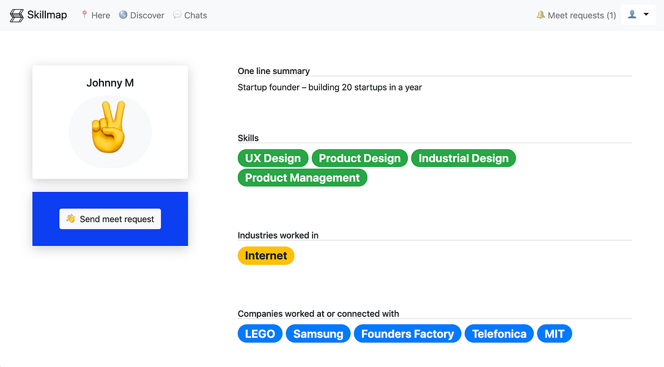Viewport: 664px width, 367px height.
Task: Click the red location pin icon
Action: click(84, 15)
